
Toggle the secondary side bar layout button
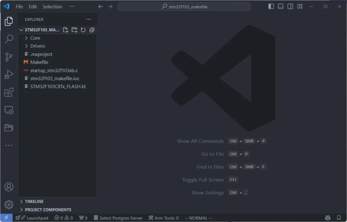pyautogui.click(x=290, y=6)
